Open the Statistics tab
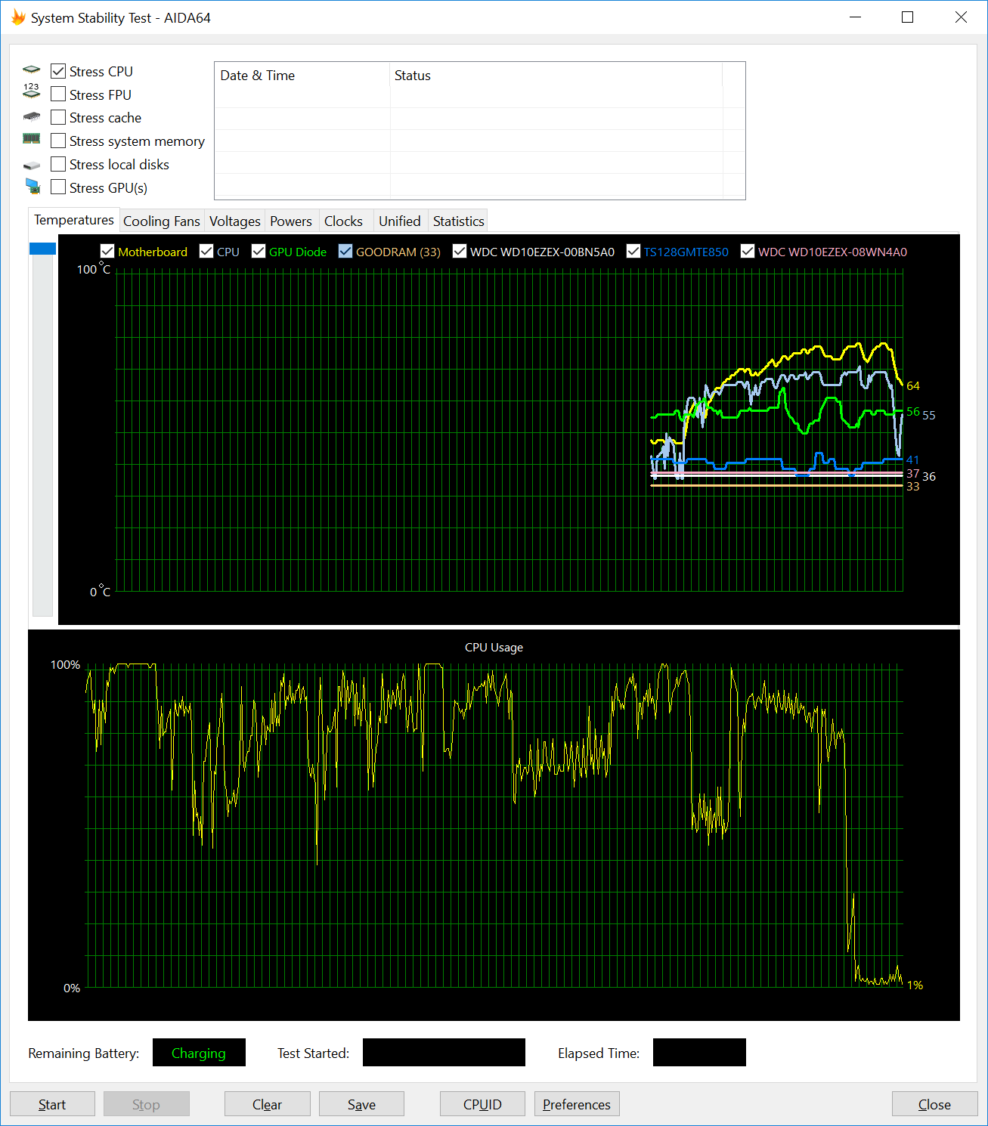Image resolution: width=988 pixels, height=1126 pixels. [458, 221]
